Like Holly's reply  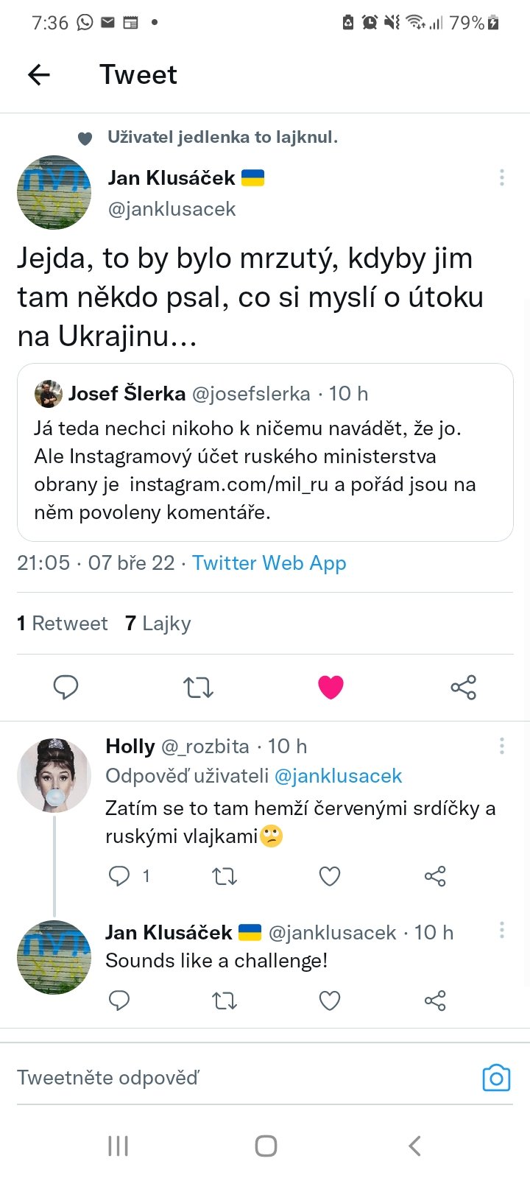[x=329, y=876]
